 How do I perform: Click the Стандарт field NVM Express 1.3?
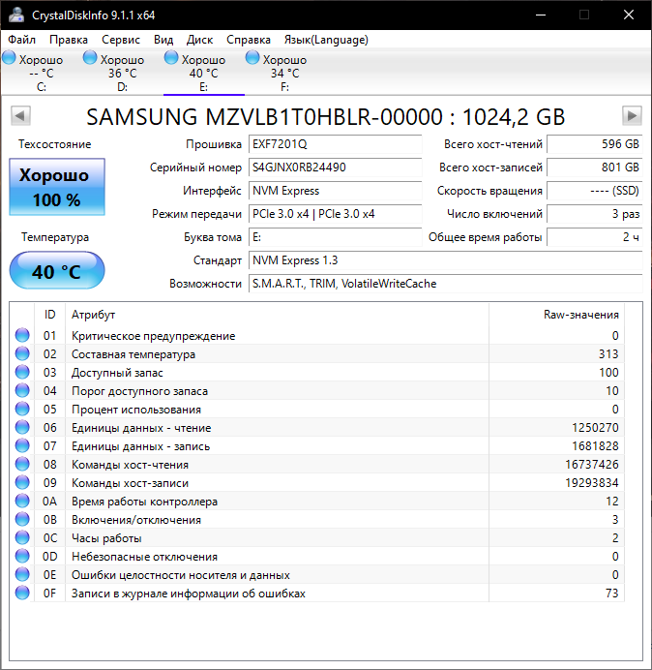[446, 260]
